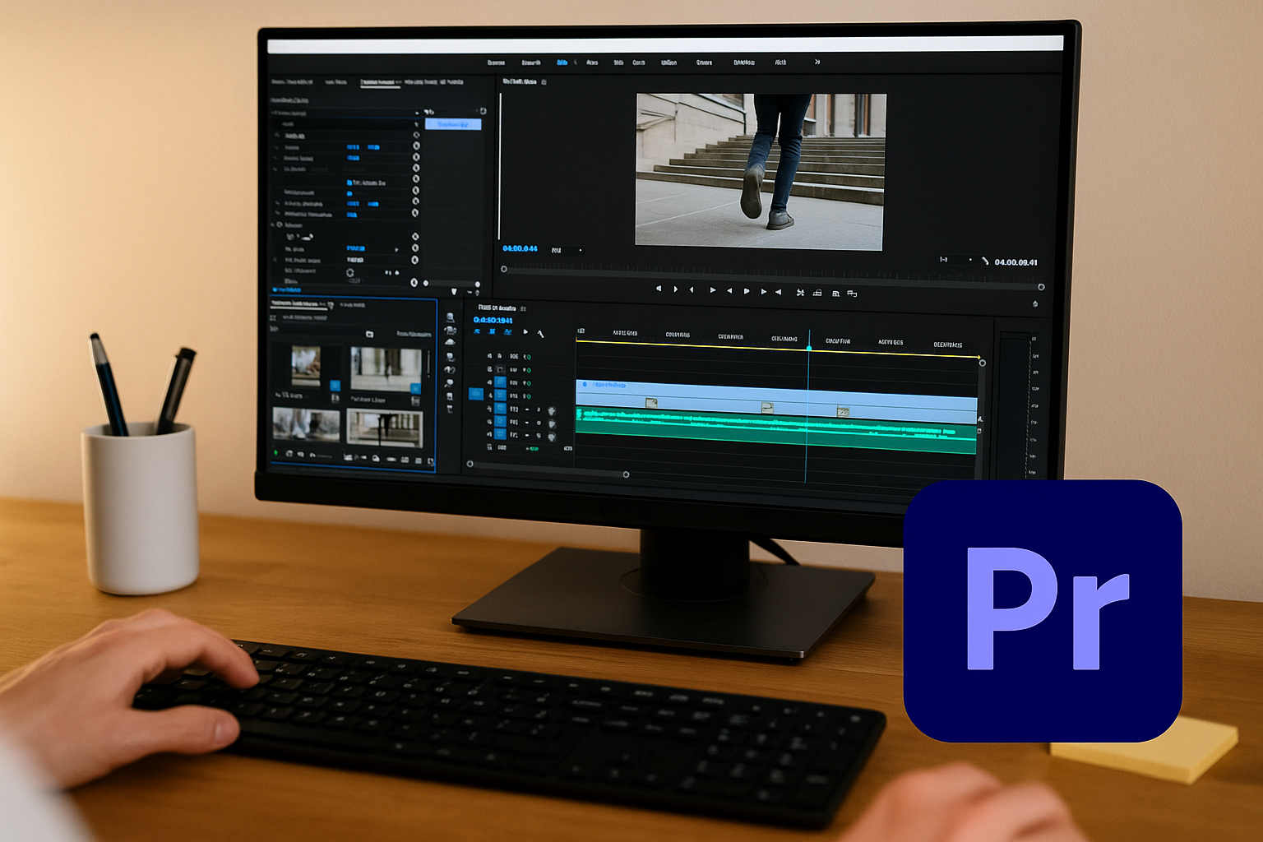The image size is (1263, 842).
Task: Switch to the Effect Controls tab
Action: pyautogui.click(x=380, y=82)
